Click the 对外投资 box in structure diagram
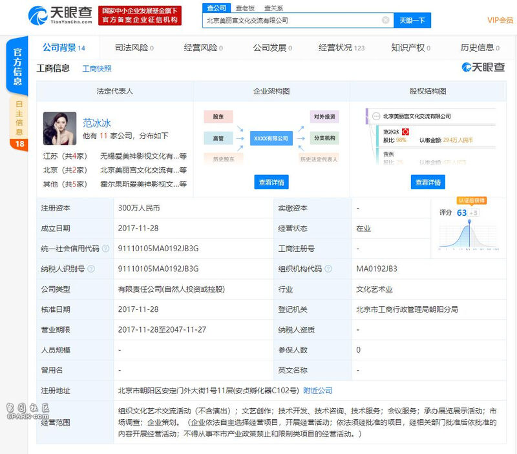This screenshot has width=517, height=454. tap(324, 117)
